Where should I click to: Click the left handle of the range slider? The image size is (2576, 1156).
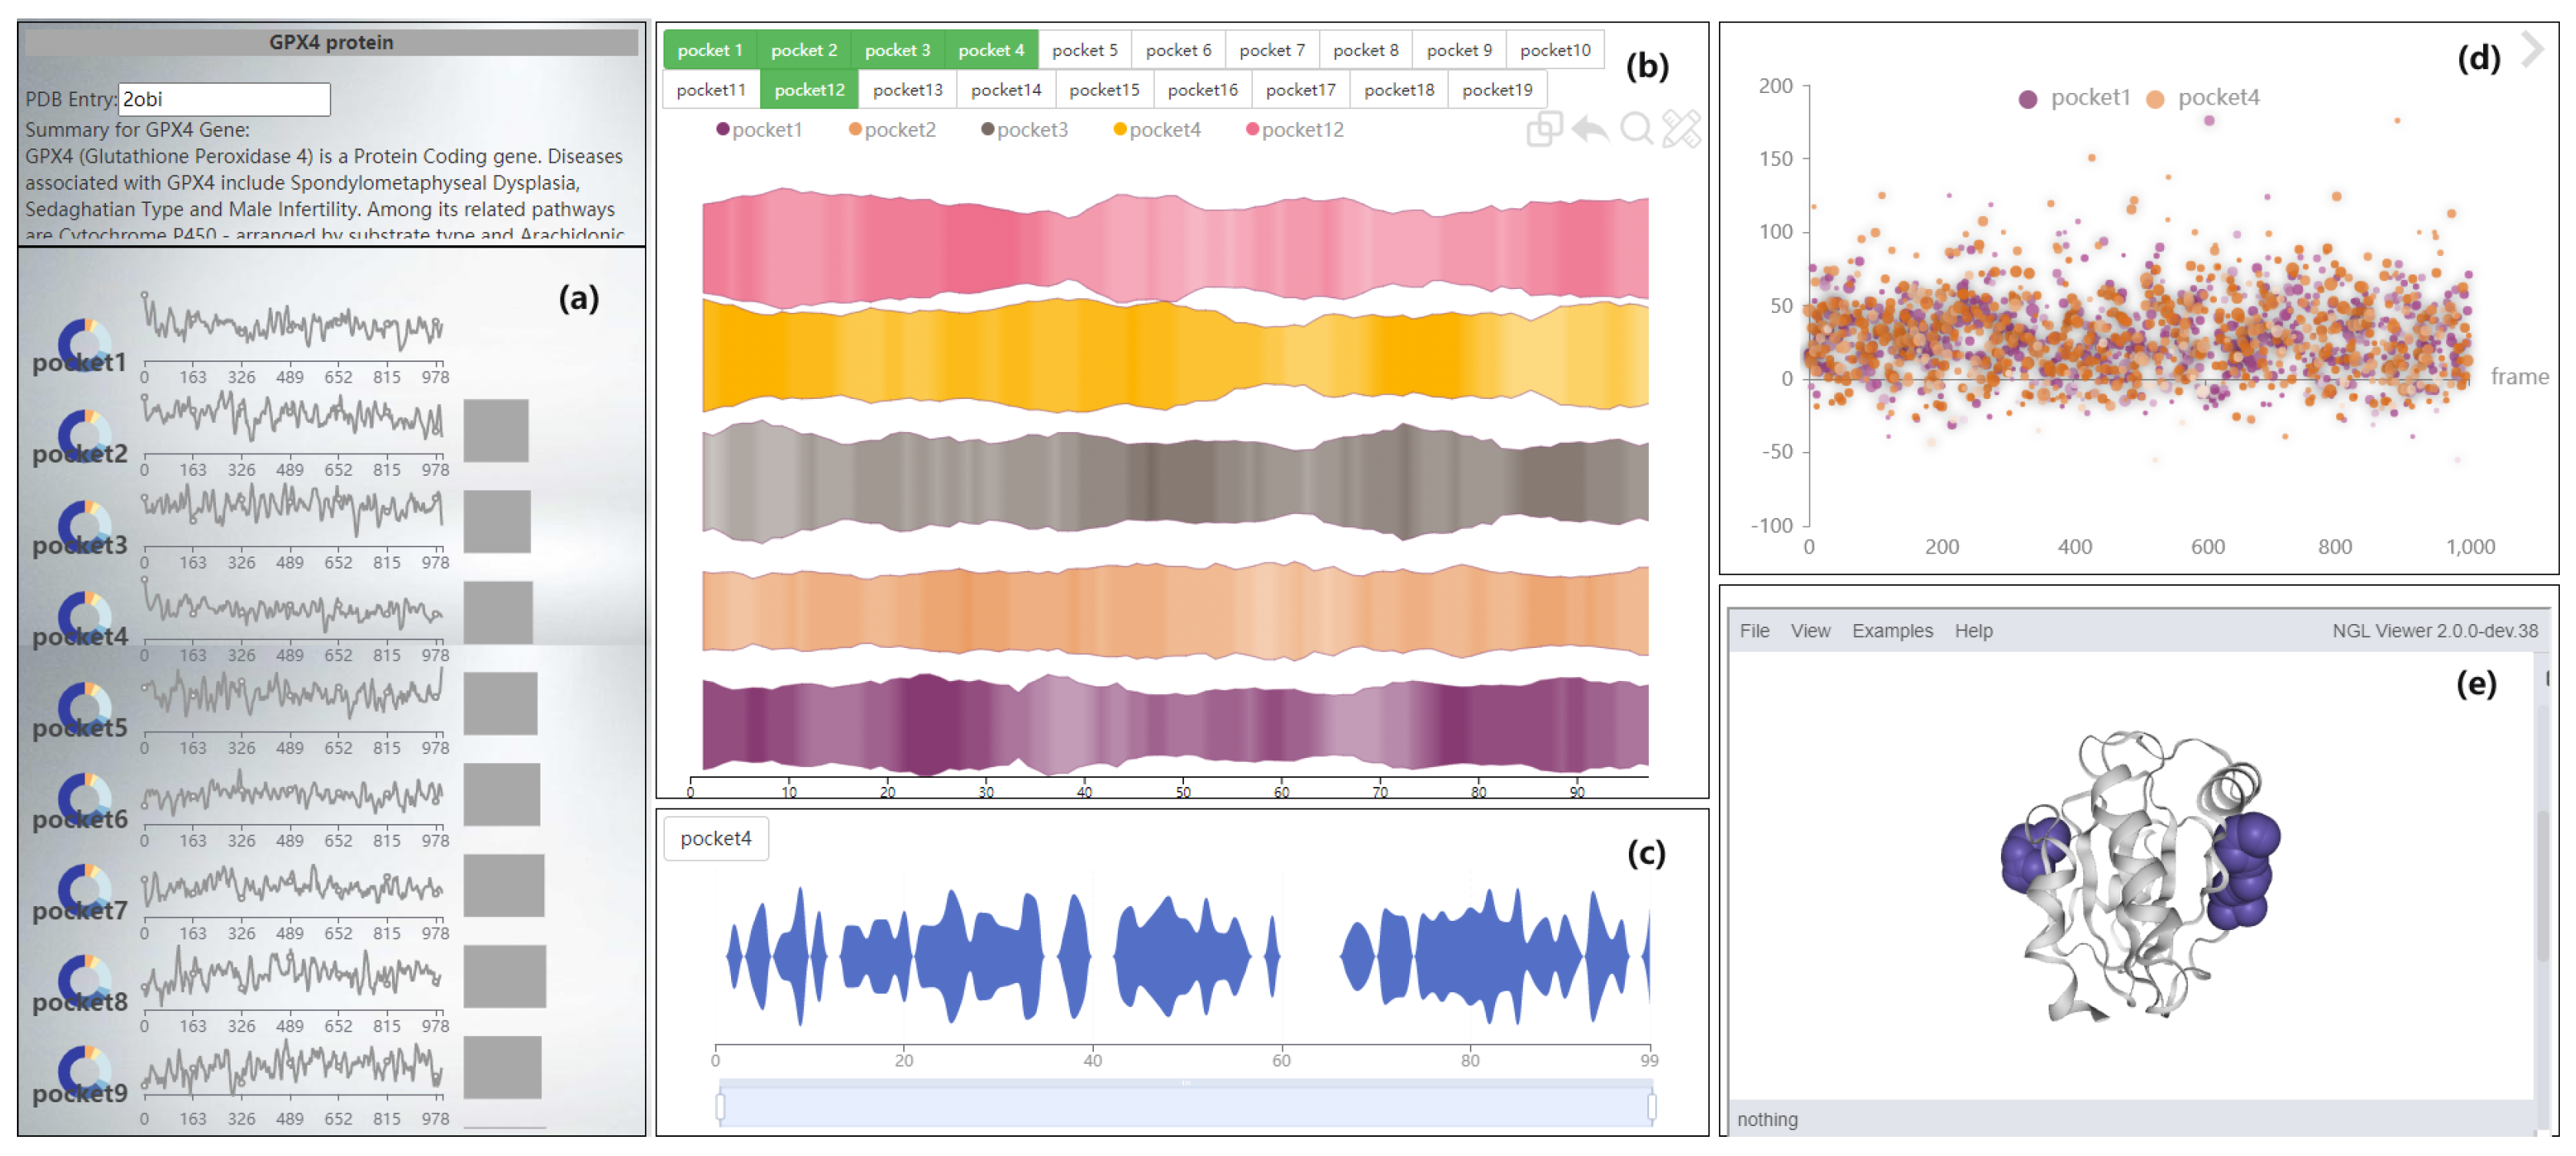point(720,1106)
